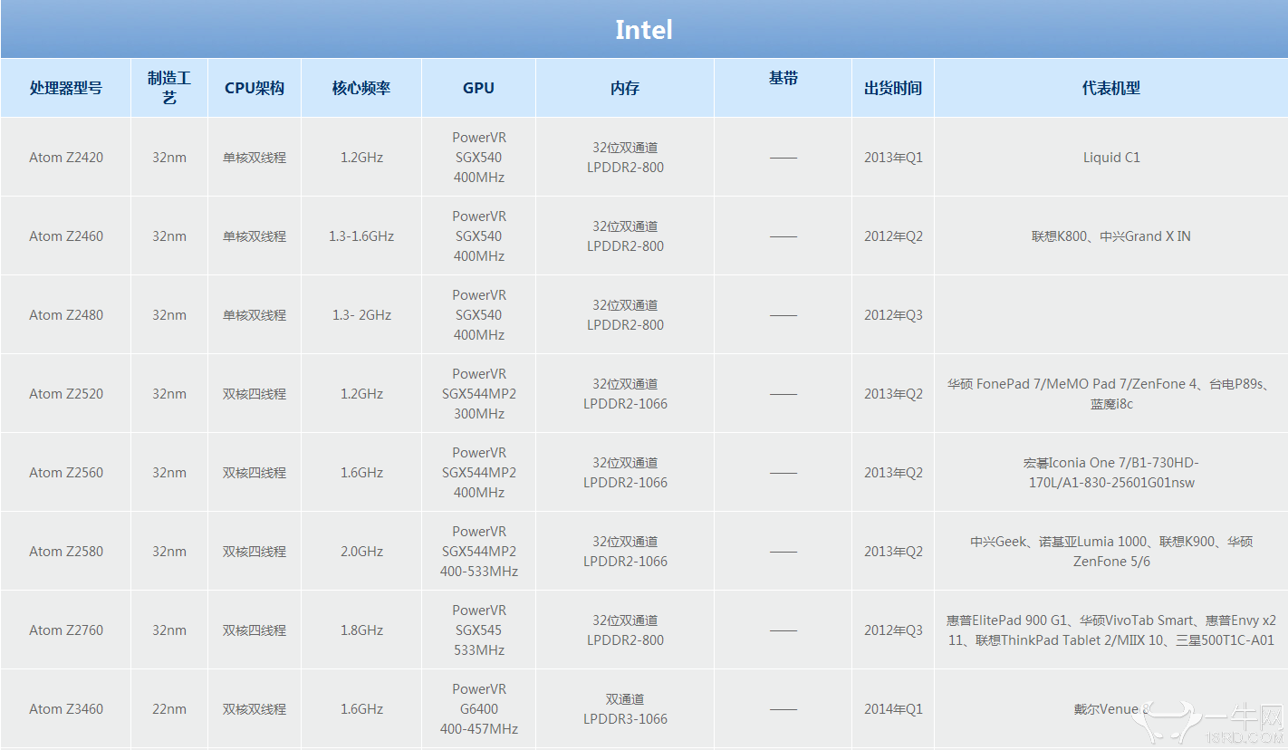Click the CPU架构 column header
The image size is (1288, 750).
(255, 88)
